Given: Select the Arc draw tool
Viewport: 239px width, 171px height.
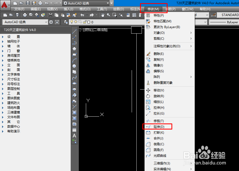Looking at the screenshot, I should [74, 60].
